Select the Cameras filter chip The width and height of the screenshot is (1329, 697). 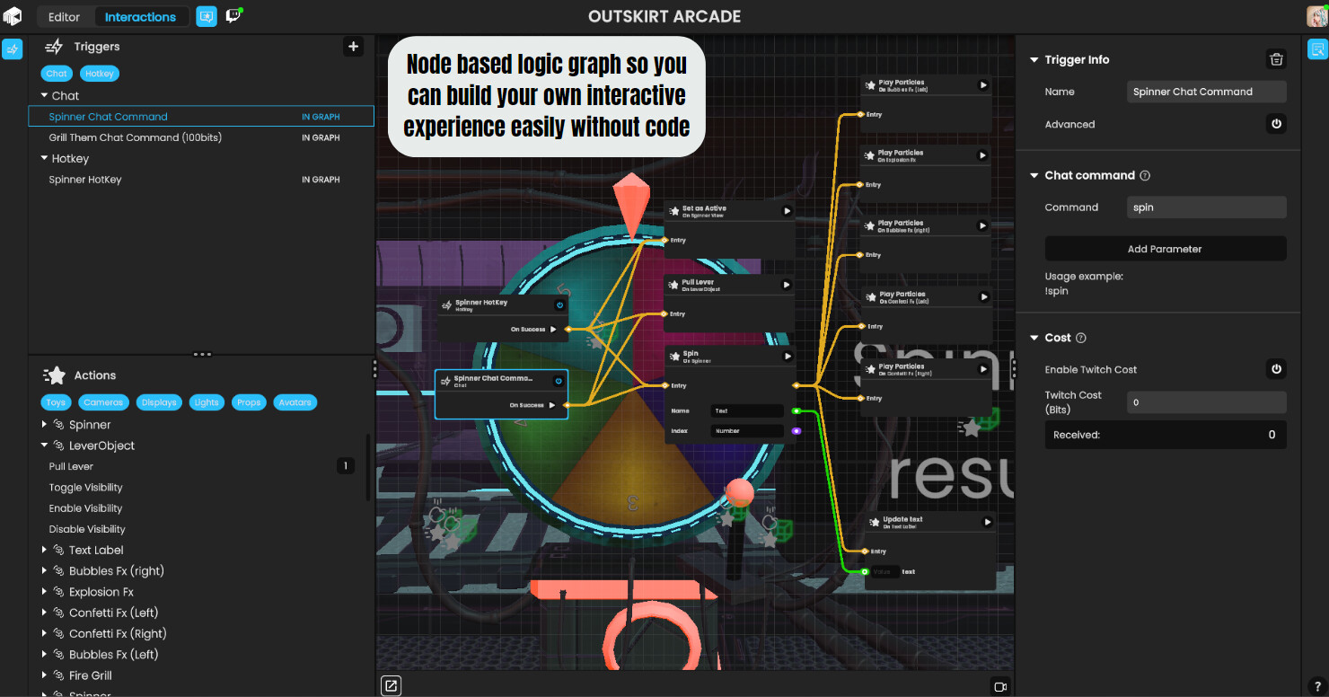coord(103,402)
